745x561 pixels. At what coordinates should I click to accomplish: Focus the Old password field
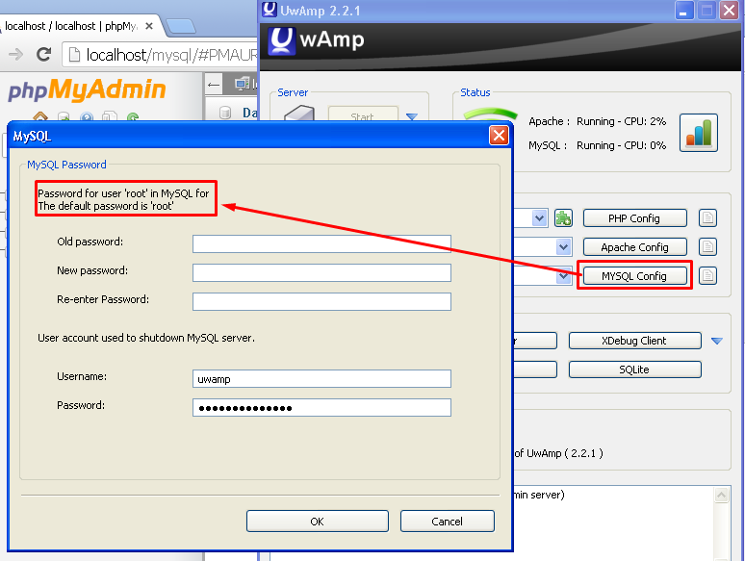pos(321,243)
